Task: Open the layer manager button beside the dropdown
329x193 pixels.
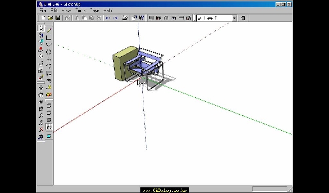Action: pyautogui.click(x=243, y=19)
